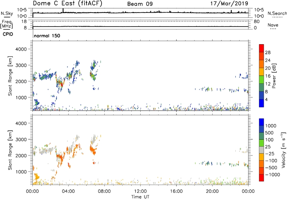Click the "Velocity [m s⁻¹]" colorbar title
287x199 pixels.
click(x=283, y=150)
